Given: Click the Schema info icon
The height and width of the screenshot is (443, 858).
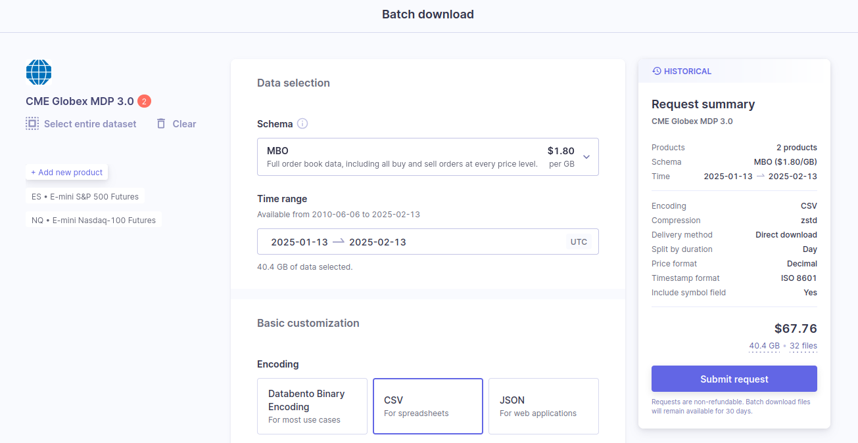Looking at the screenshot, I should pyautogui.click(x=302, y=123).
